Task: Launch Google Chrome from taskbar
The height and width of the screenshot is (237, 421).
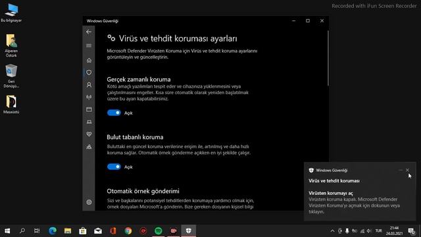Action: tap(128, 231)
